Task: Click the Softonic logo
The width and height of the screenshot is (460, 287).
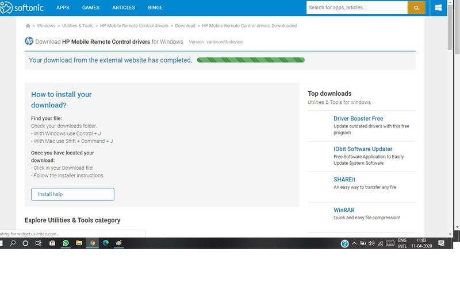Action: coord(22,7)
